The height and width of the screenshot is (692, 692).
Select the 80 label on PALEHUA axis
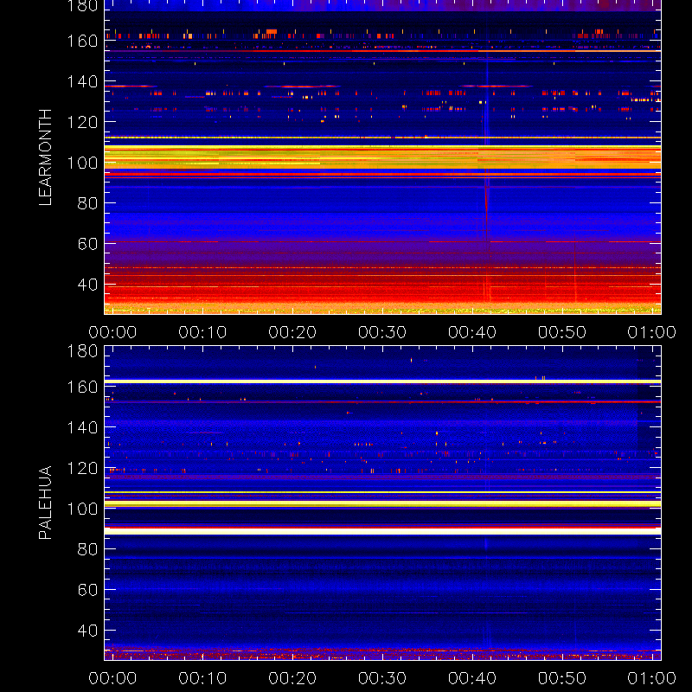88,549
